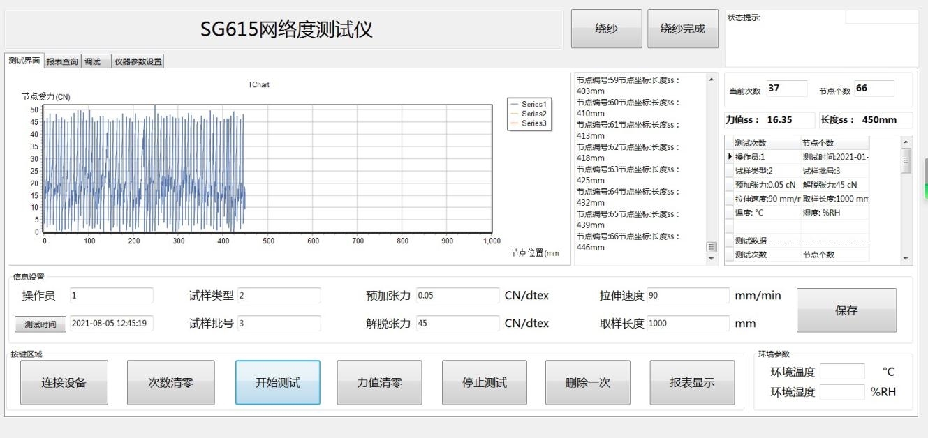Focus the 环境温度 input field
The width and height of the screenshot is (928, 438).
pyautogui.click(x=841, y=372)
